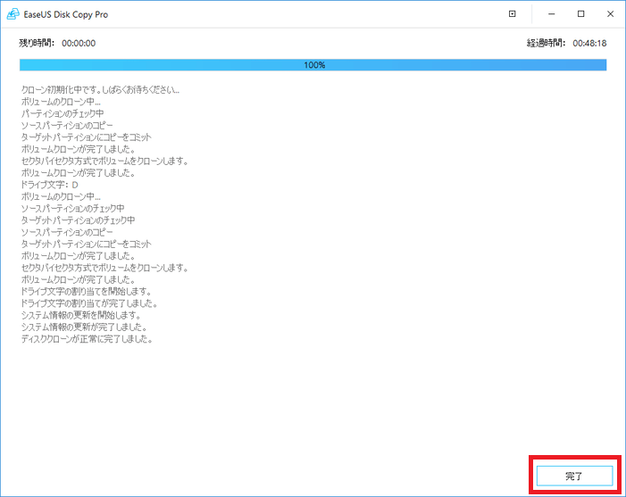Click the 経過時間 00:48:18 elapsed time value
Screen dimensions: 626x497
(x=589, y=43)
